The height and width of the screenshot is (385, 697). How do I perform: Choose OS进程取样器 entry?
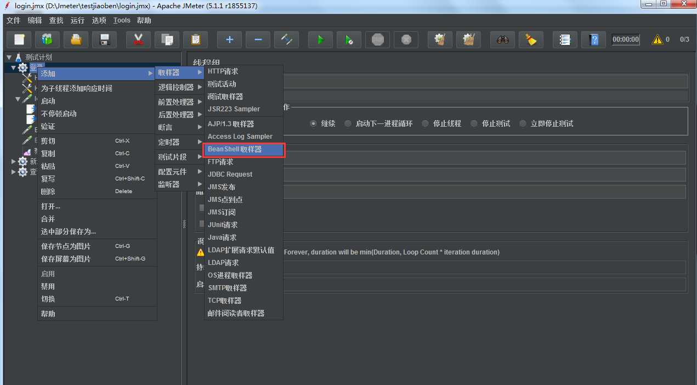click(x=244, y=275)
